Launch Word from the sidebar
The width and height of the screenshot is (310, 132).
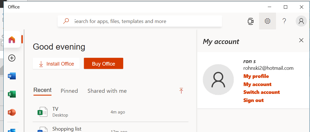tap(12, 76)
